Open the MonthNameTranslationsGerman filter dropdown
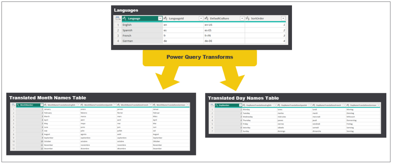Screen dimensions: 393x165 pyautogui.click(x=188, y=105)
